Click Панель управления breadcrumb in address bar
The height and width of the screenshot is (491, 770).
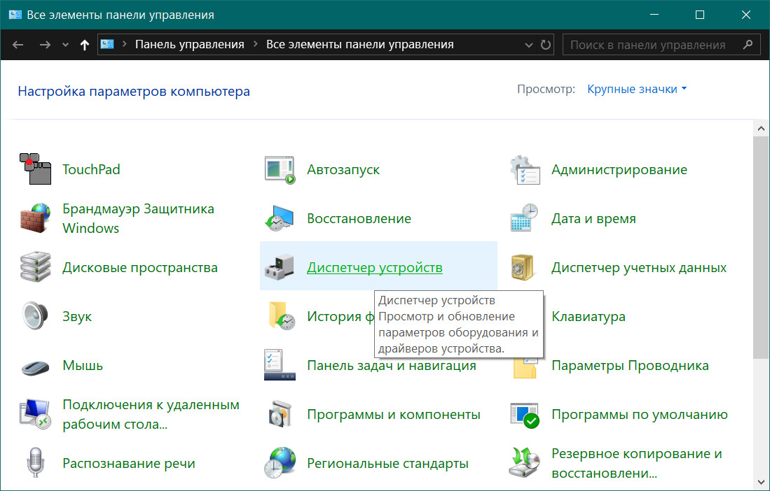tap(189, 44)
